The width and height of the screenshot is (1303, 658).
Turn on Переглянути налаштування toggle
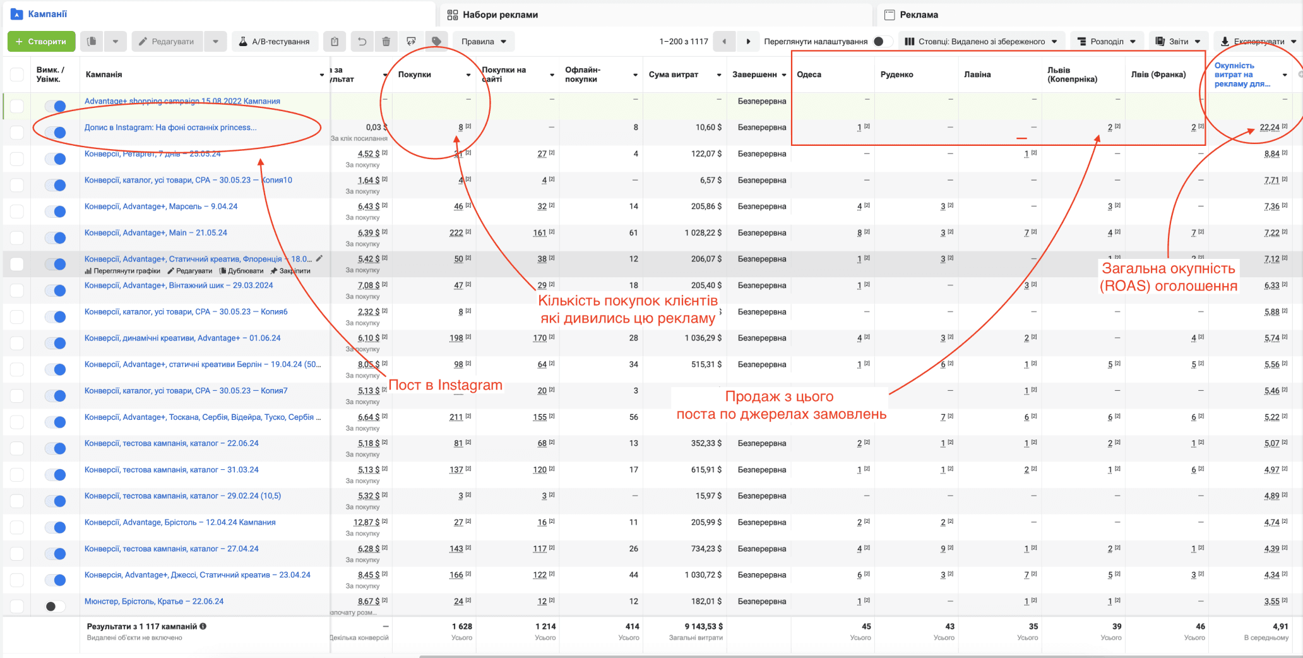tap(881, 42)
